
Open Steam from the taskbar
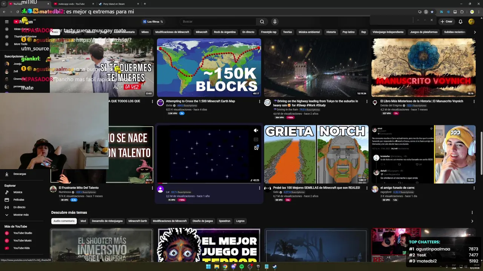click(275, 266)
